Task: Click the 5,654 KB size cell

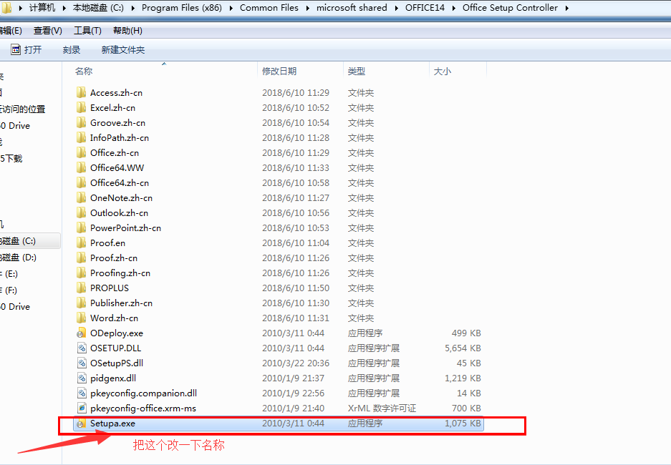Action: (x=463, y=348)
